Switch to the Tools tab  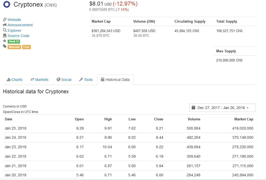pos(86,80)
